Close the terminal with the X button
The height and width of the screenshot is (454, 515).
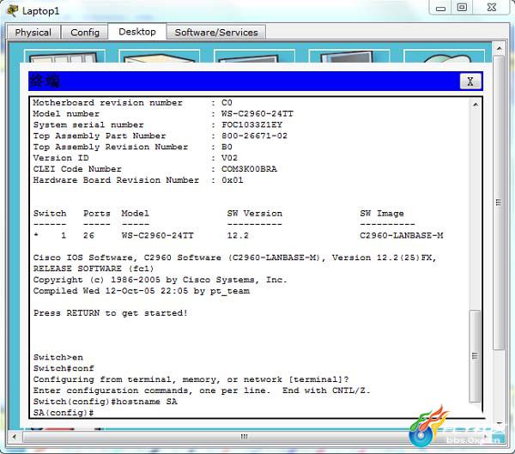pyautogui.click(x=470, y=82)
